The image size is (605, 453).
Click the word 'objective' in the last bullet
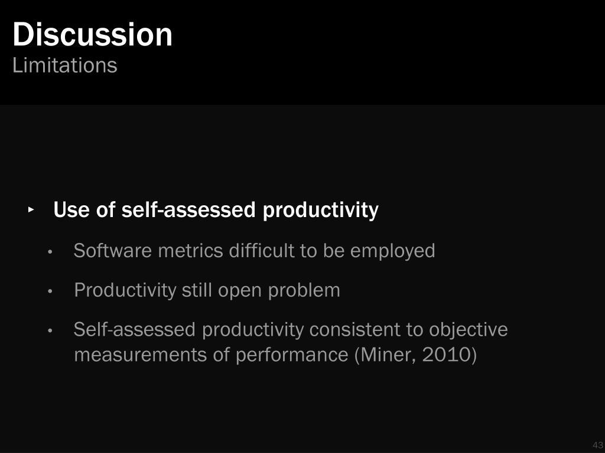(x=469, y=330)
